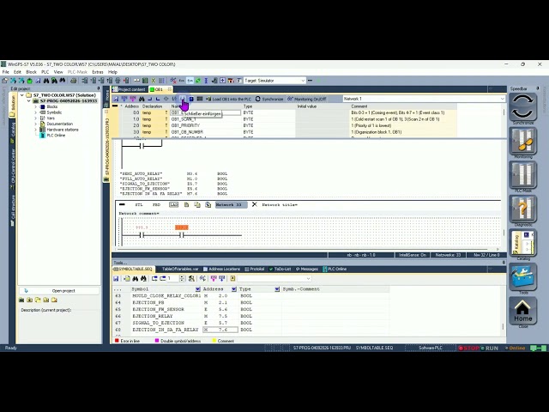The image size is (549, 412).
Task: Delete Network 33 with the X icon
Action: click(255, 204)
